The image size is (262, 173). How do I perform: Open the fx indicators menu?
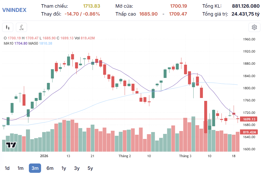21,27
